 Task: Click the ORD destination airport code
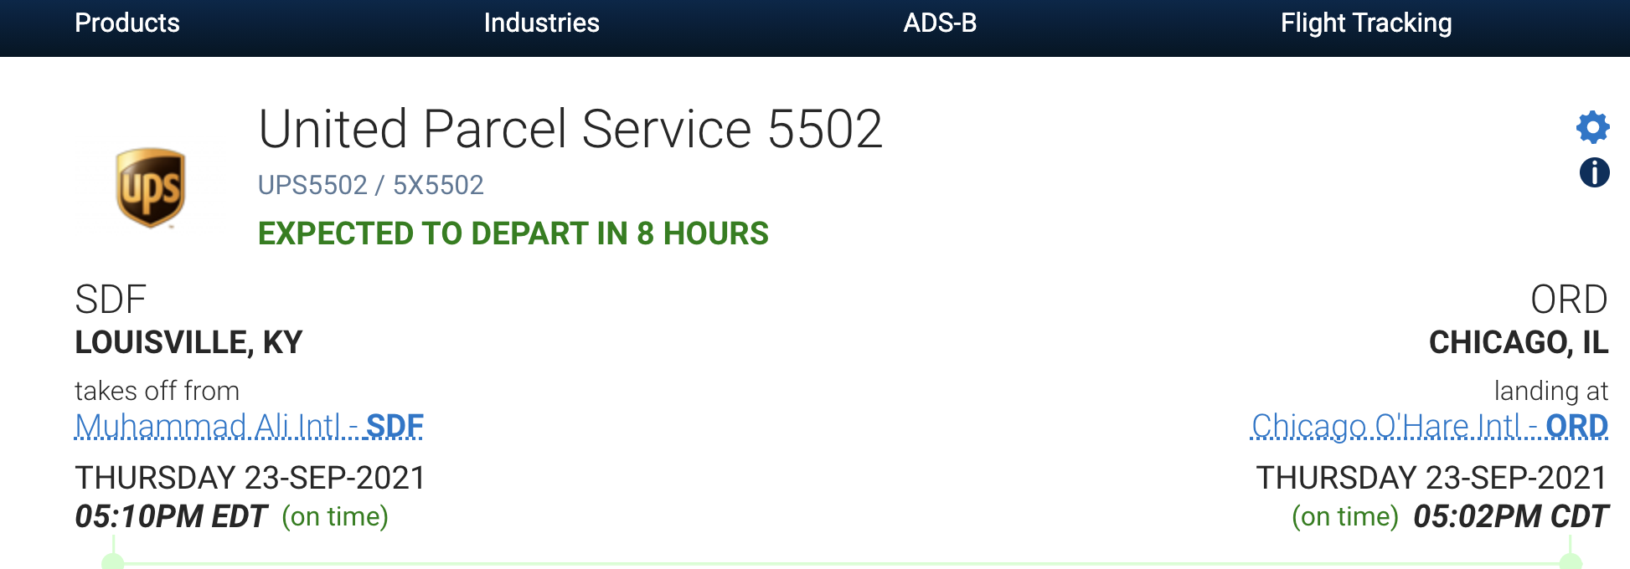coord(1568,300)
